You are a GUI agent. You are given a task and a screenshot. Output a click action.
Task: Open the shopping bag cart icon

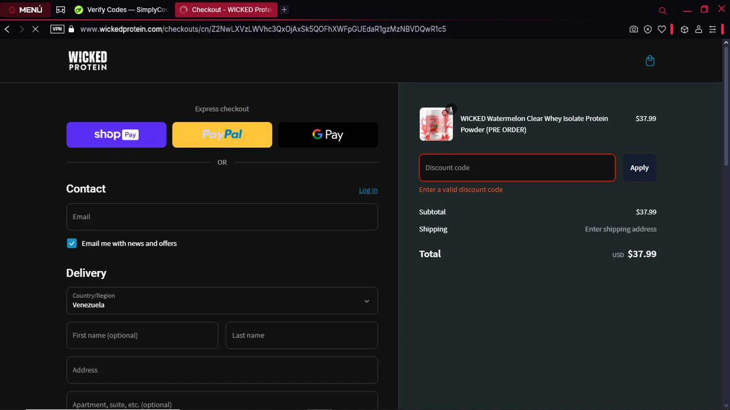[x=650, y=61]
